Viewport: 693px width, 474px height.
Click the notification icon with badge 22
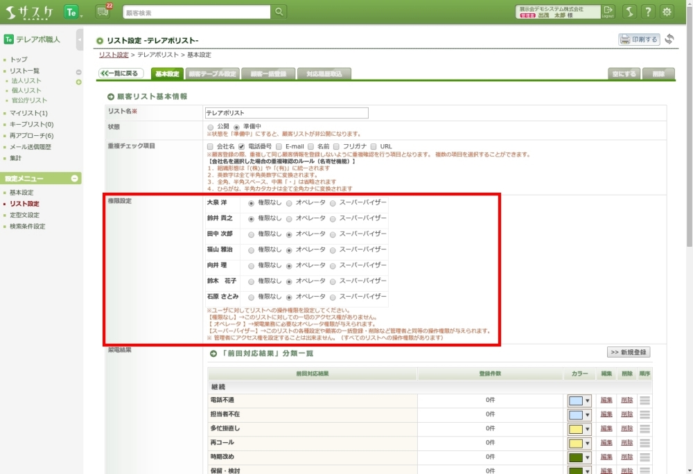coord(103,12)
